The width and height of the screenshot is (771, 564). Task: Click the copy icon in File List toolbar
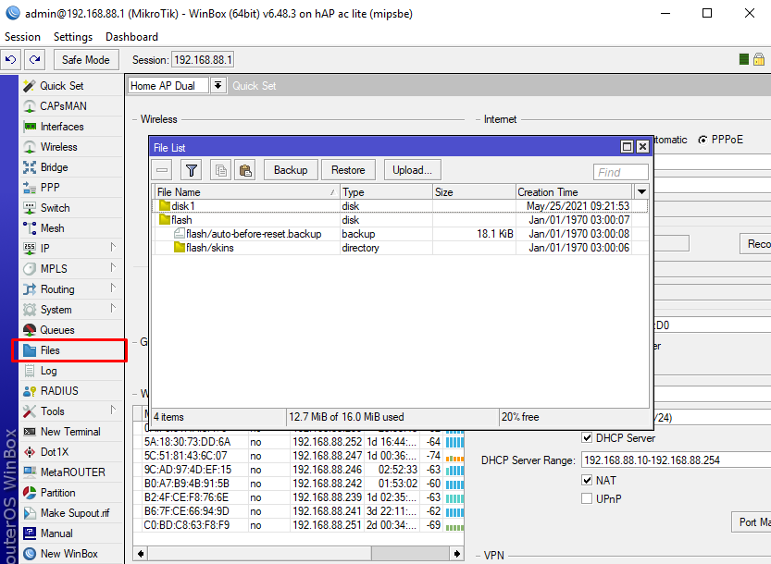[x=220, y=170]
